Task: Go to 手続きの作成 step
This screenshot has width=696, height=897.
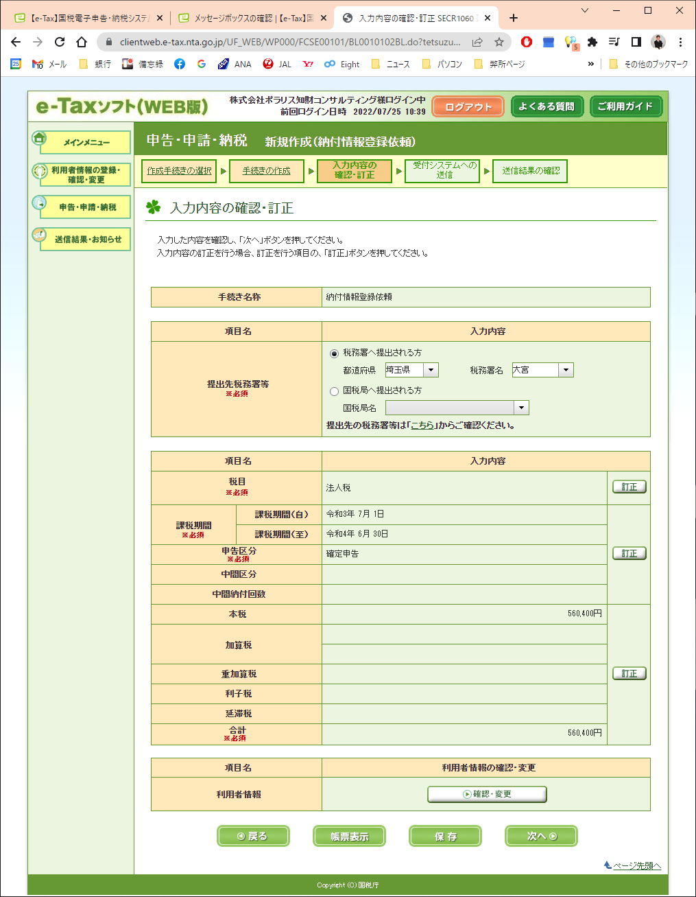Action: click(266, 171)
